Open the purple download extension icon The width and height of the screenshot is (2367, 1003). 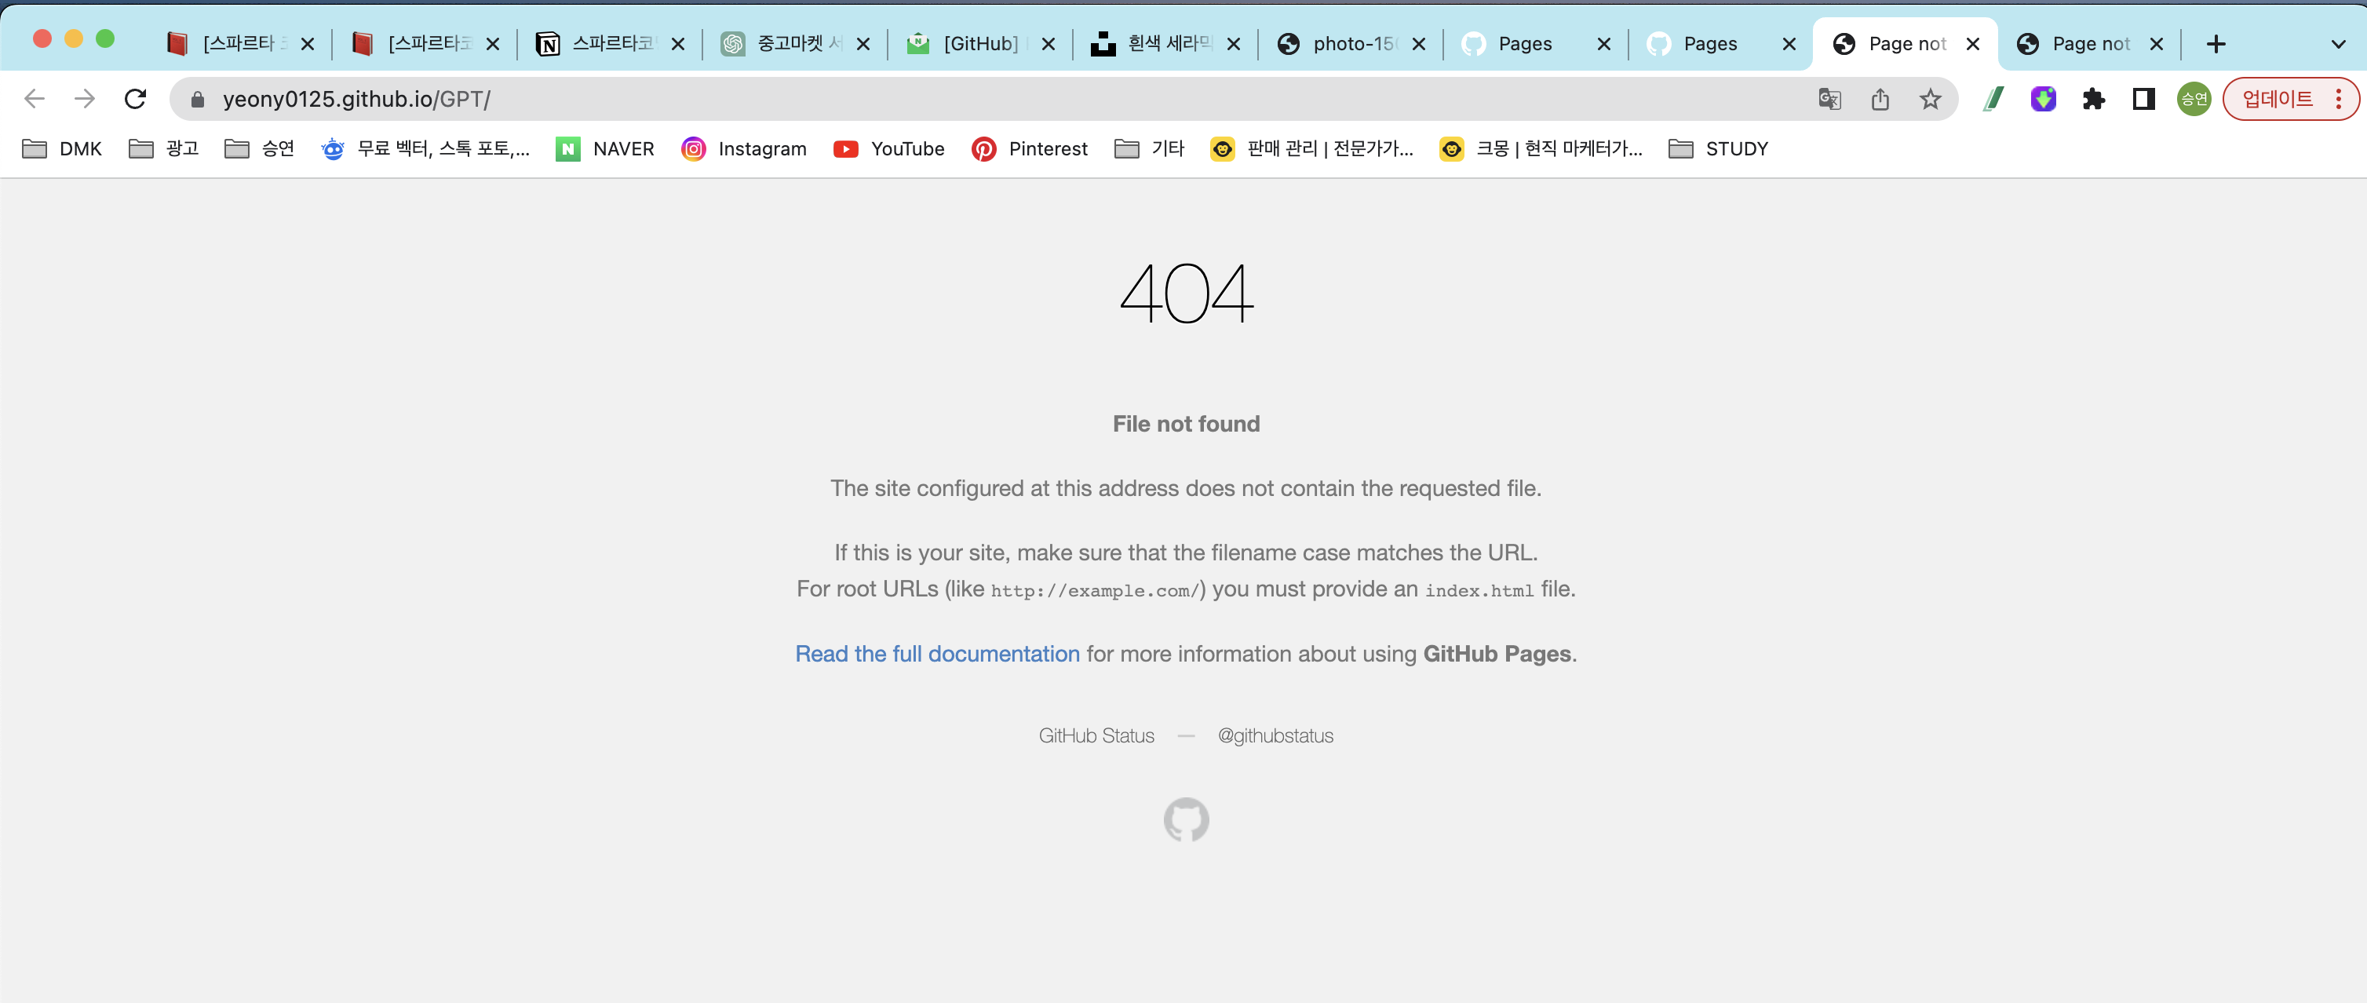[x=2043, y=99]
